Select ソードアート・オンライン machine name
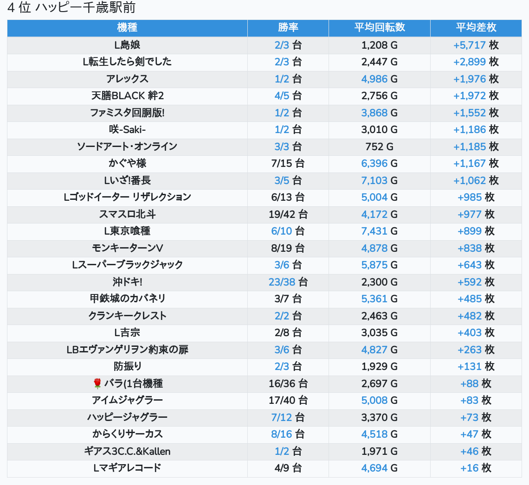This screenshot has width=529, height=485. pos(127,147)
